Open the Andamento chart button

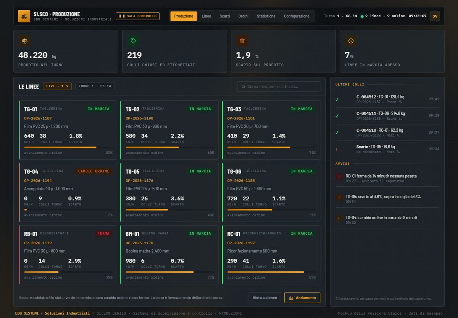302,298
